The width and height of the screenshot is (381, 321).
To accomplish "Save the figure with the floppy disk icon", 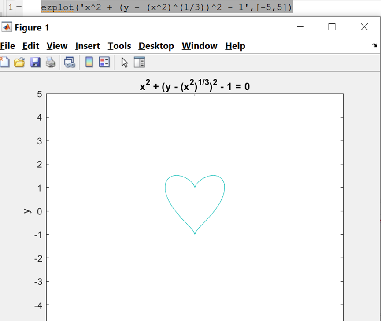I will (35, 63).
